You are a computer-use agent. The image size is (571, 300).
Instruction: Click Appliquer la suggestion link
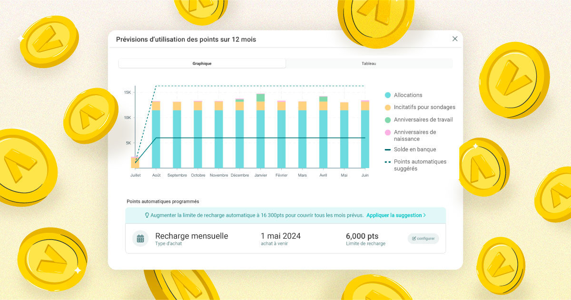396,215
